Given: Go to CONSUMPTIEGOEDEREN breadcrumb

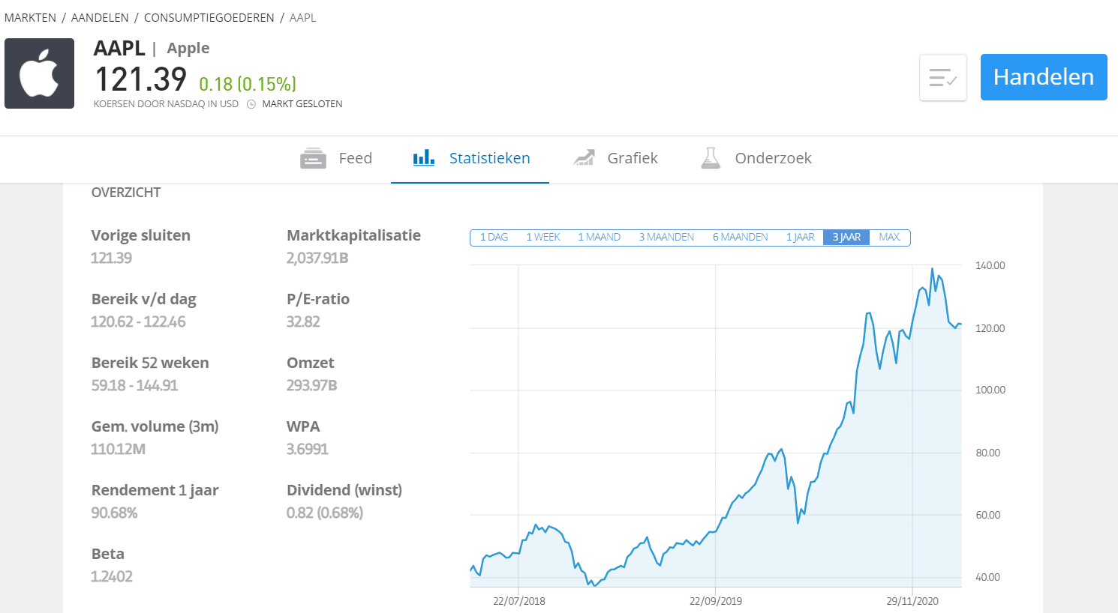Looking at the screenshot, I should [209, 18].
